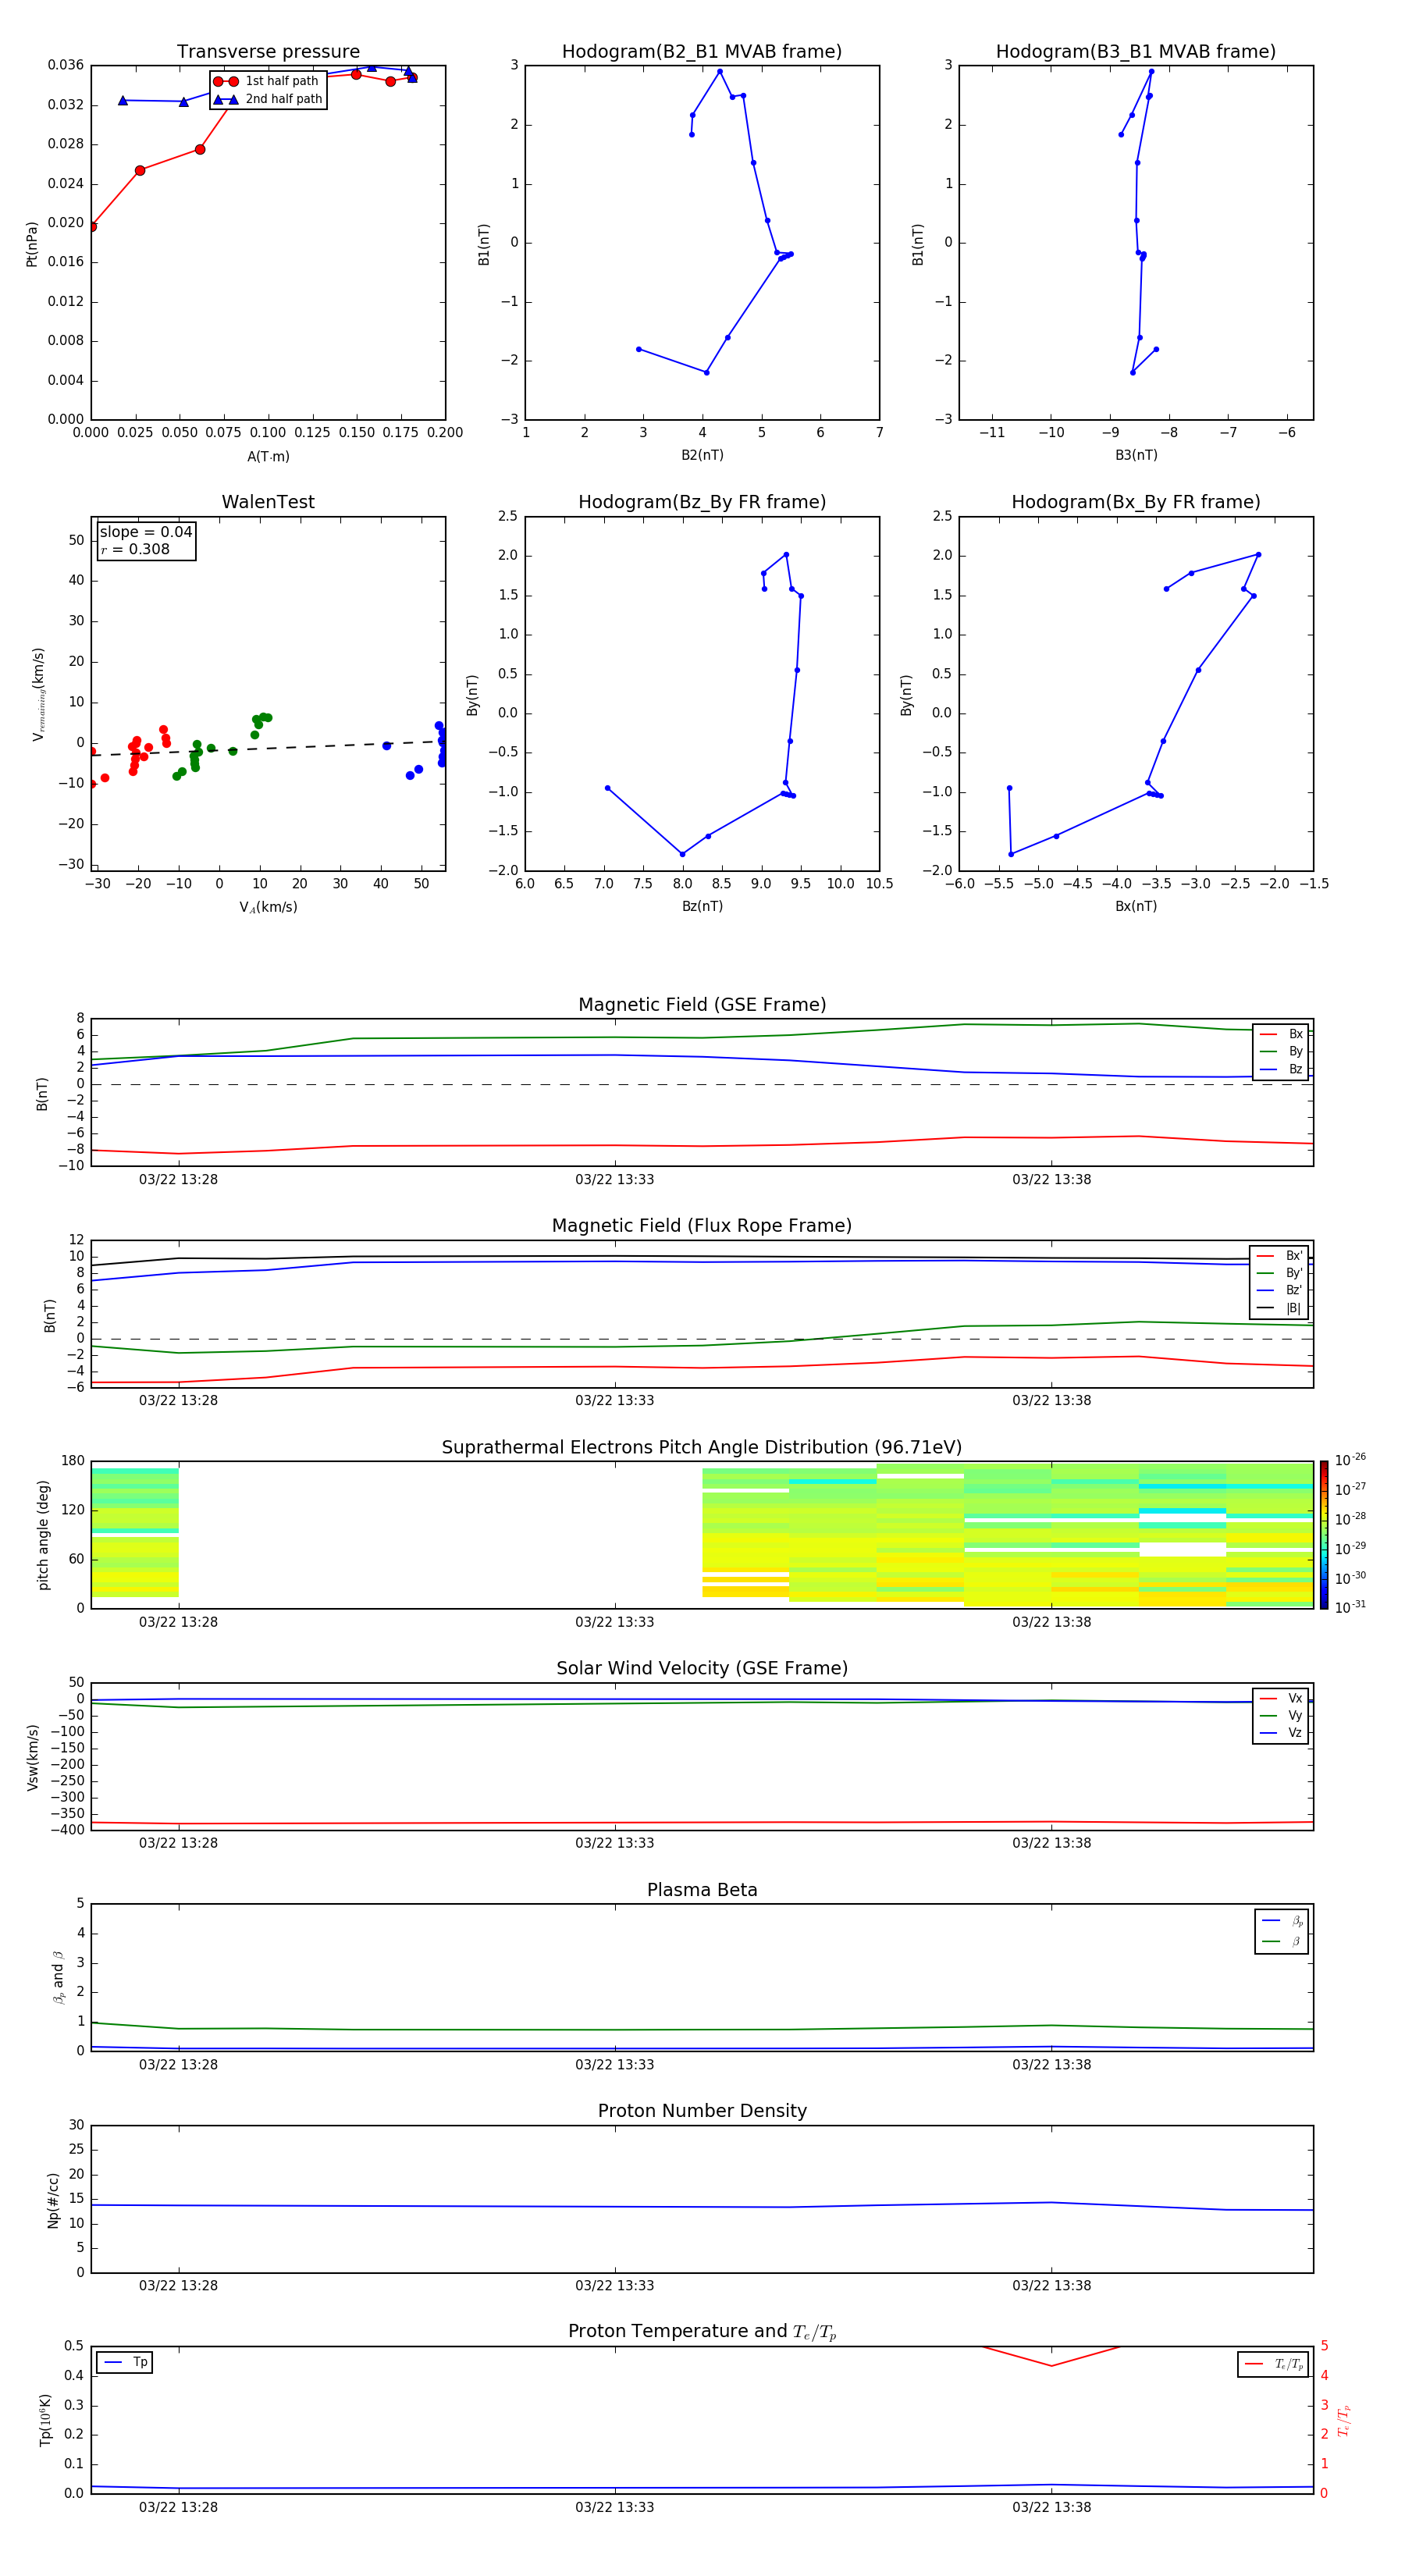Click the "2nd half path" legend entry
Screen dimensions: 1405x2576
268,99
